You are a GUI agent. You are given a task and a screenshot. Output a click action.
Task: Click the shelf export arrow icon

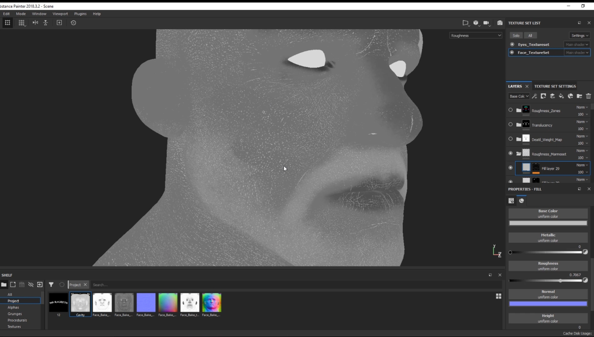[x=40, y=285]
